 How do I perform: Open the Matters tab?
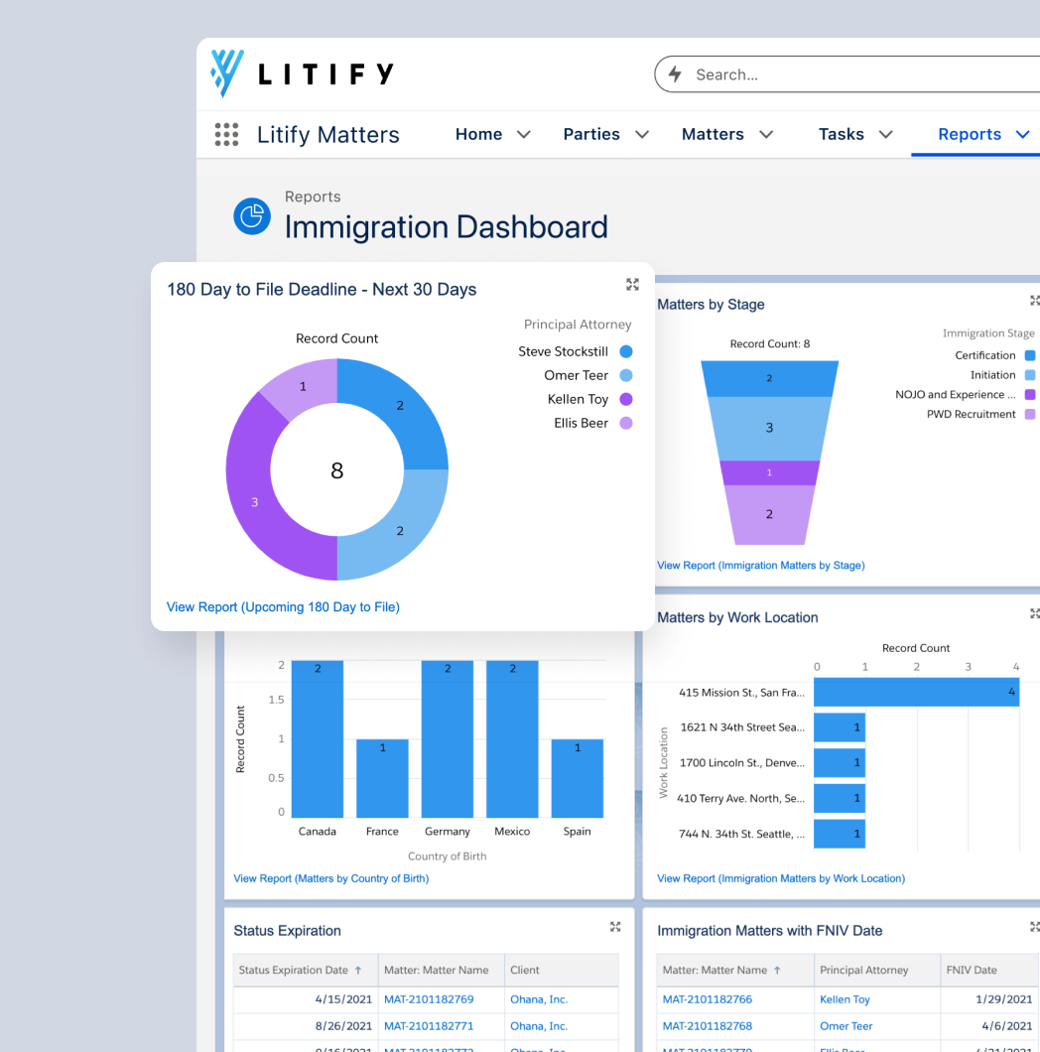pyautogui.click(x=713, y=134)
